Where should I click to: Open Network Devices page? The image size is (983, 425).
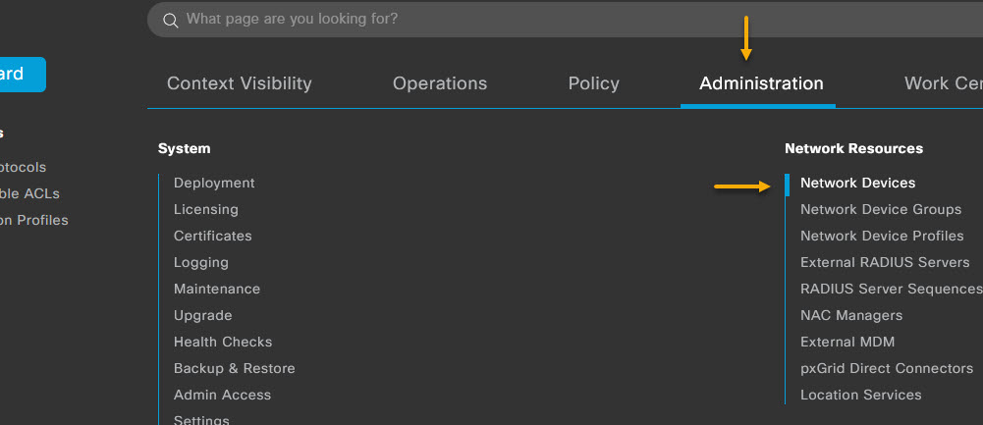click(x=857, y=183)
